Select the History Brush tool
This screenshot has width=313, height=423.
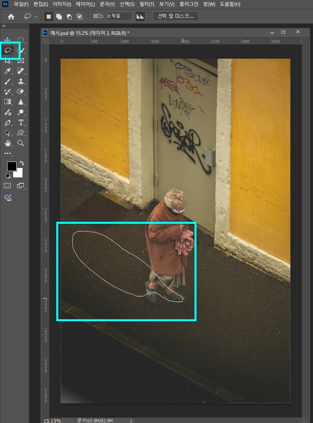tap(8, 91)
